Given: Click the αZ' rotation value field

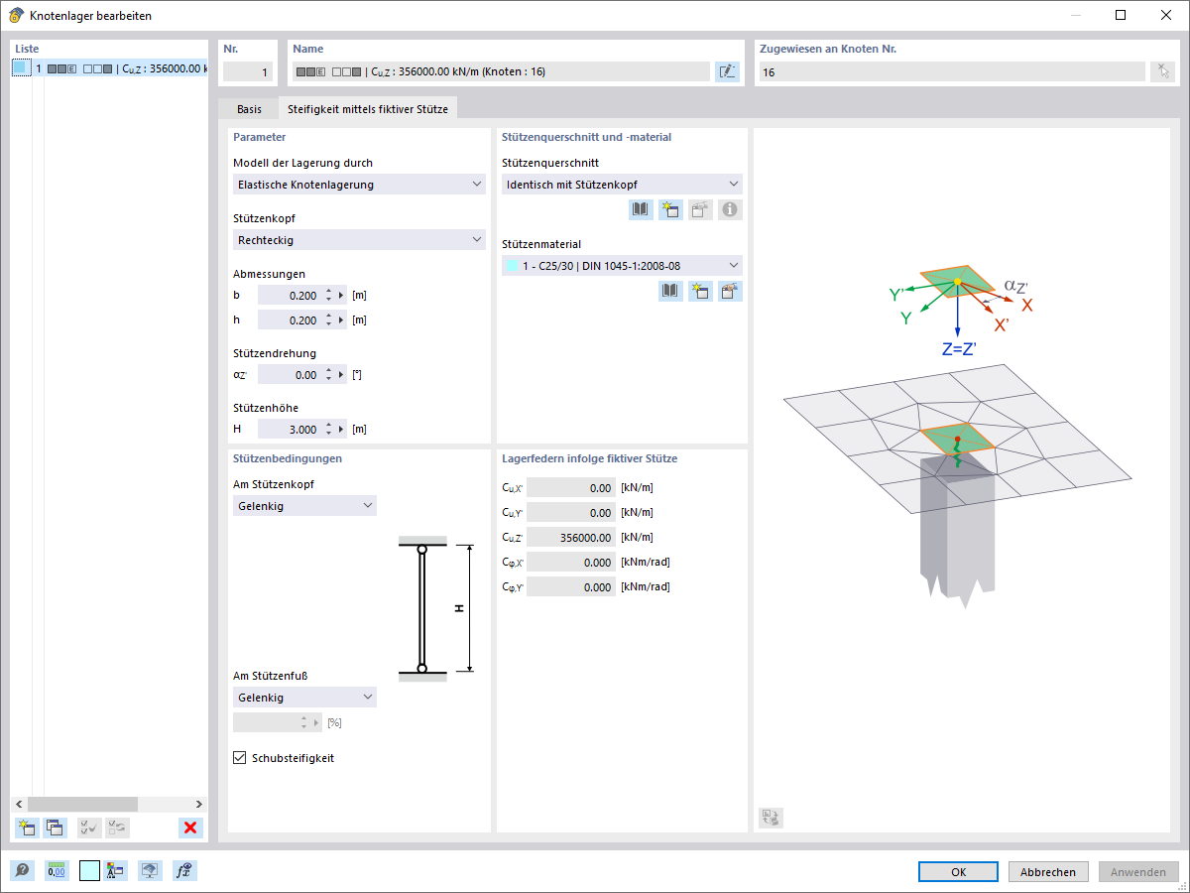Looking at the screenshot, I should click(290, 375).
